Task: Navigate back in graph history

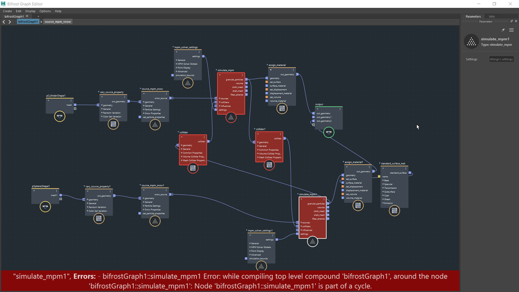Action: click(x=4, y=22)
